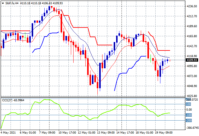Viewport: 199px width, 136px height.
Task: Click the 4095.80 price axis label
Action: pos(192,66)
